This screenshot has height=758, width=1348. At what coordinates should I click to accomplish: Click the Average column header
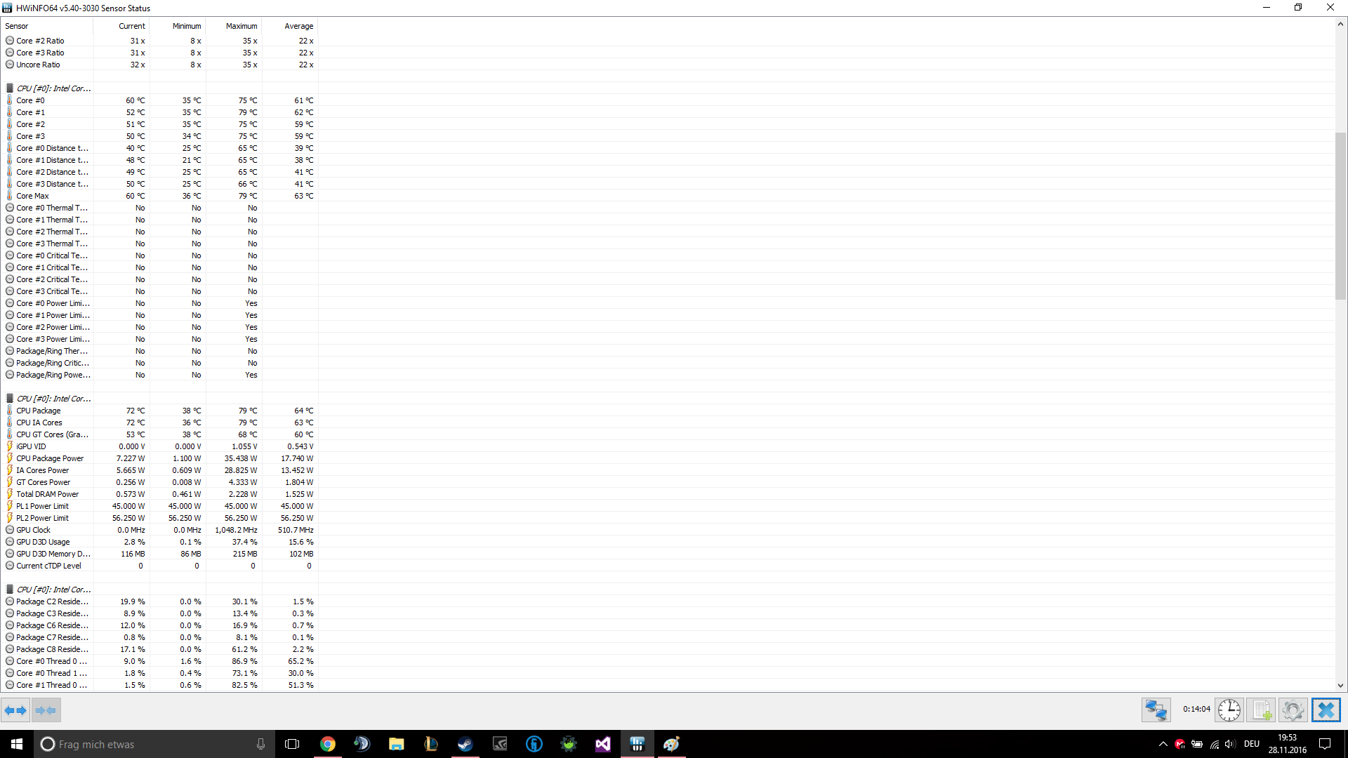click(x=298, y=26)
